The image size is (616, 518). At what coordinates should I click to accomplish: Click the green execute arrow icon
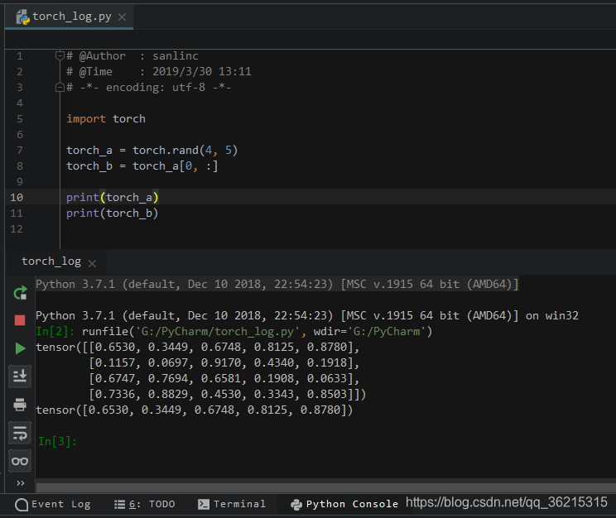coord(20,348)
